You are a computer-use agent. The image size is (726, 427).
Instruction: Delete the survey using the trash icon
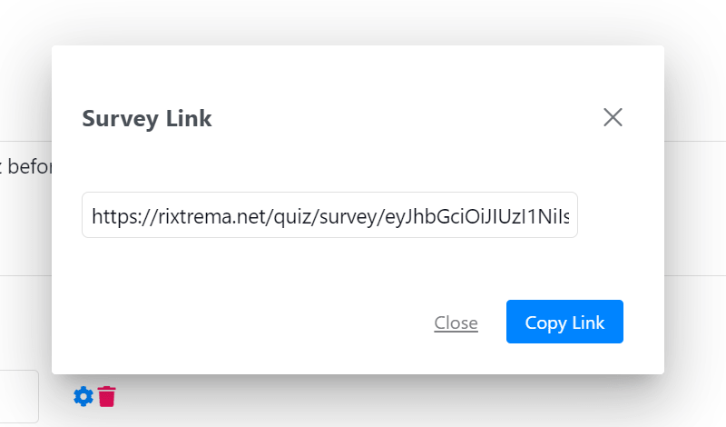[x=107, y=396]
